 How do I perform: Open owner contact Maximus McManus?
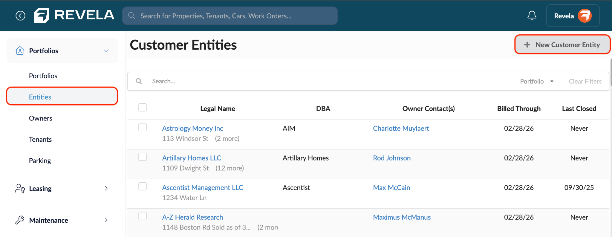(x=402, y=217)
